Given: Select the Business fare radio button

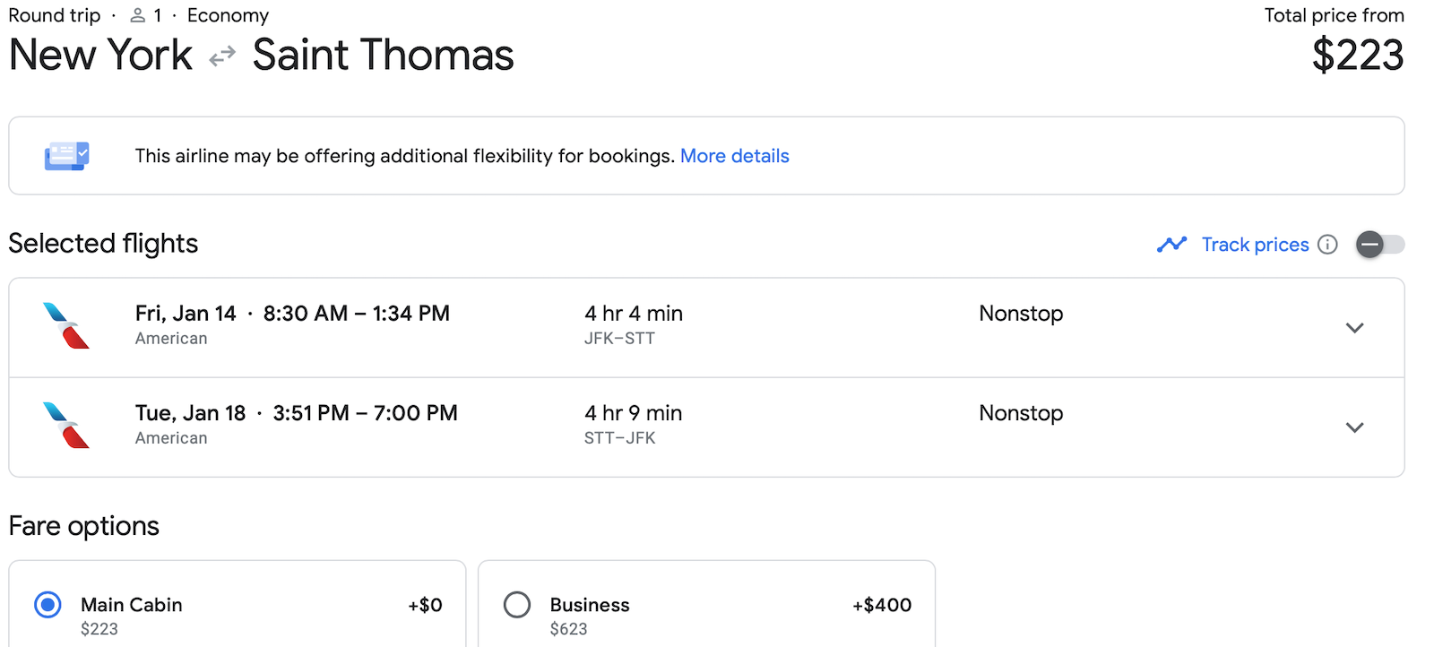Looking at the screenshot, I should click(x=517, y=605).
